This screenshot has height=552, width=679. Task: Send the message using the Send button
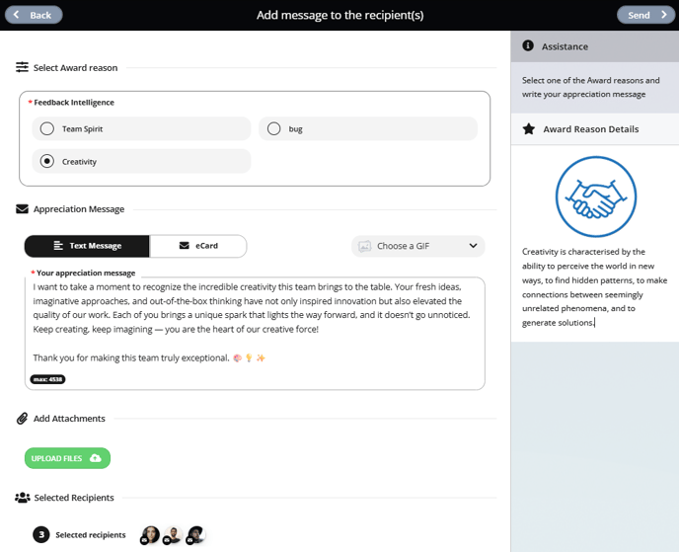[645, 15]
